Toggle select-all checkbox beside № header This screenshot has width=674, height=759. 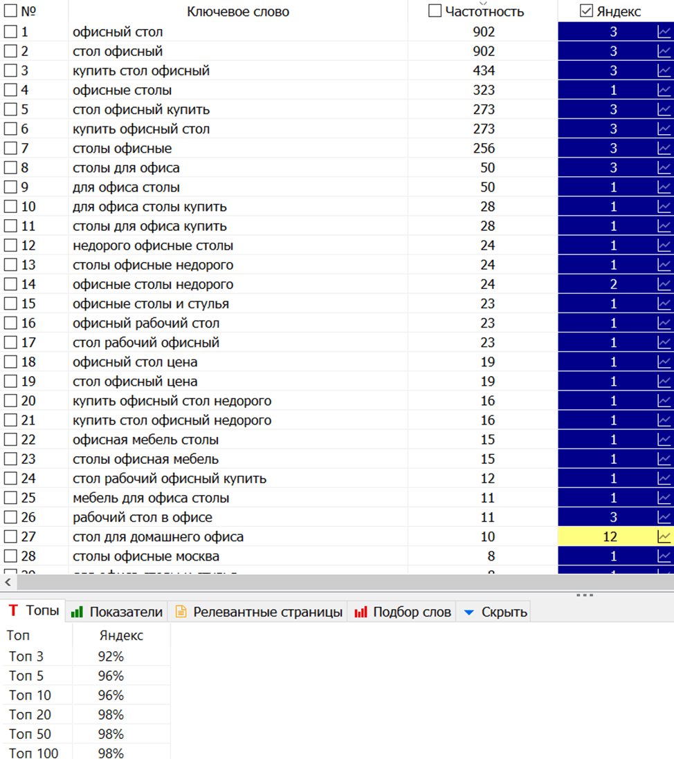[10, 10]
